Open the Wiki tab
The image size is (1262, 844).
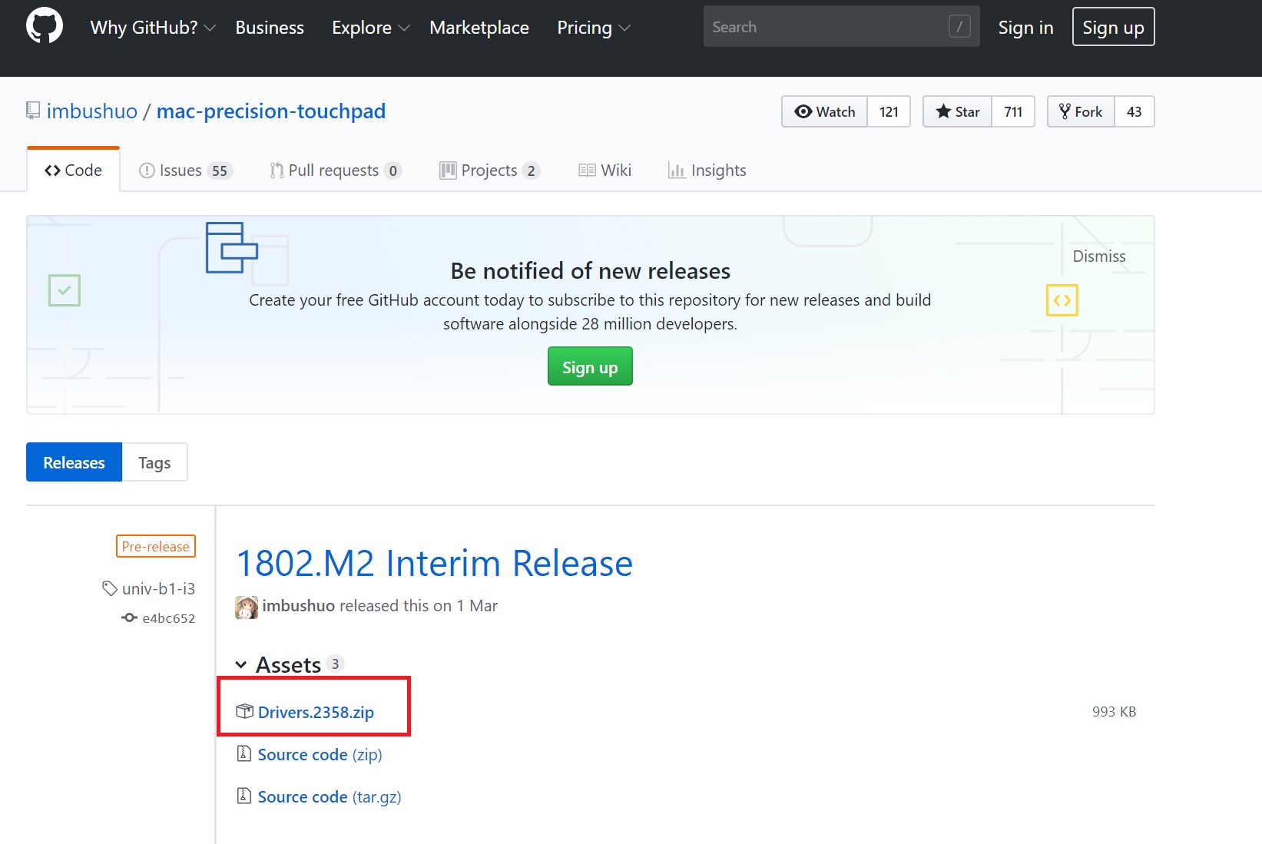point(605,170)
